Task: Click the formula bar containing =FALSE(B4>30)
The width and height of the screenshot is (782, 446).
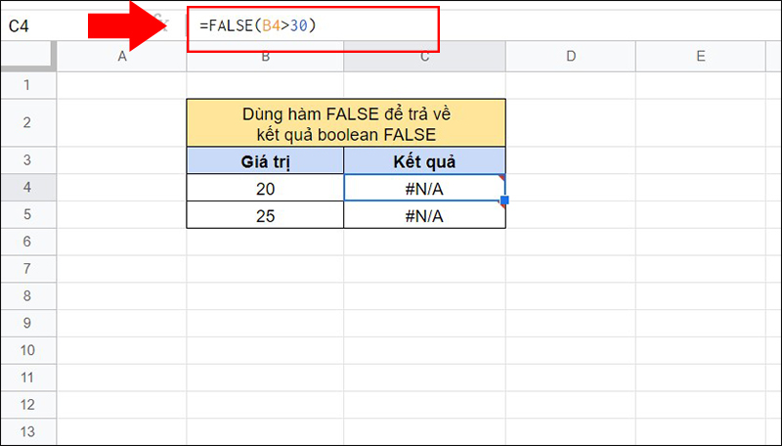Action: coord(313,25)
